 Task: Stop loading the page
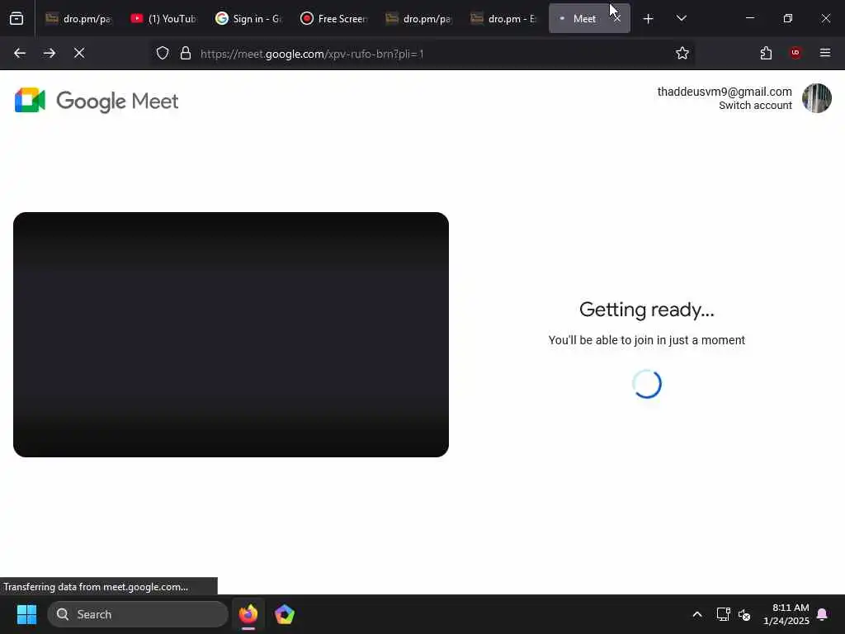pyautogui.click(x=79, y=54)
